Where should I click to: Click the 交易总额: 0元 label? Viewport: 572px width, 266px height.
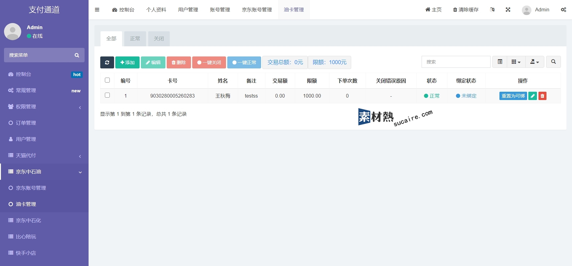pos(285,62)
